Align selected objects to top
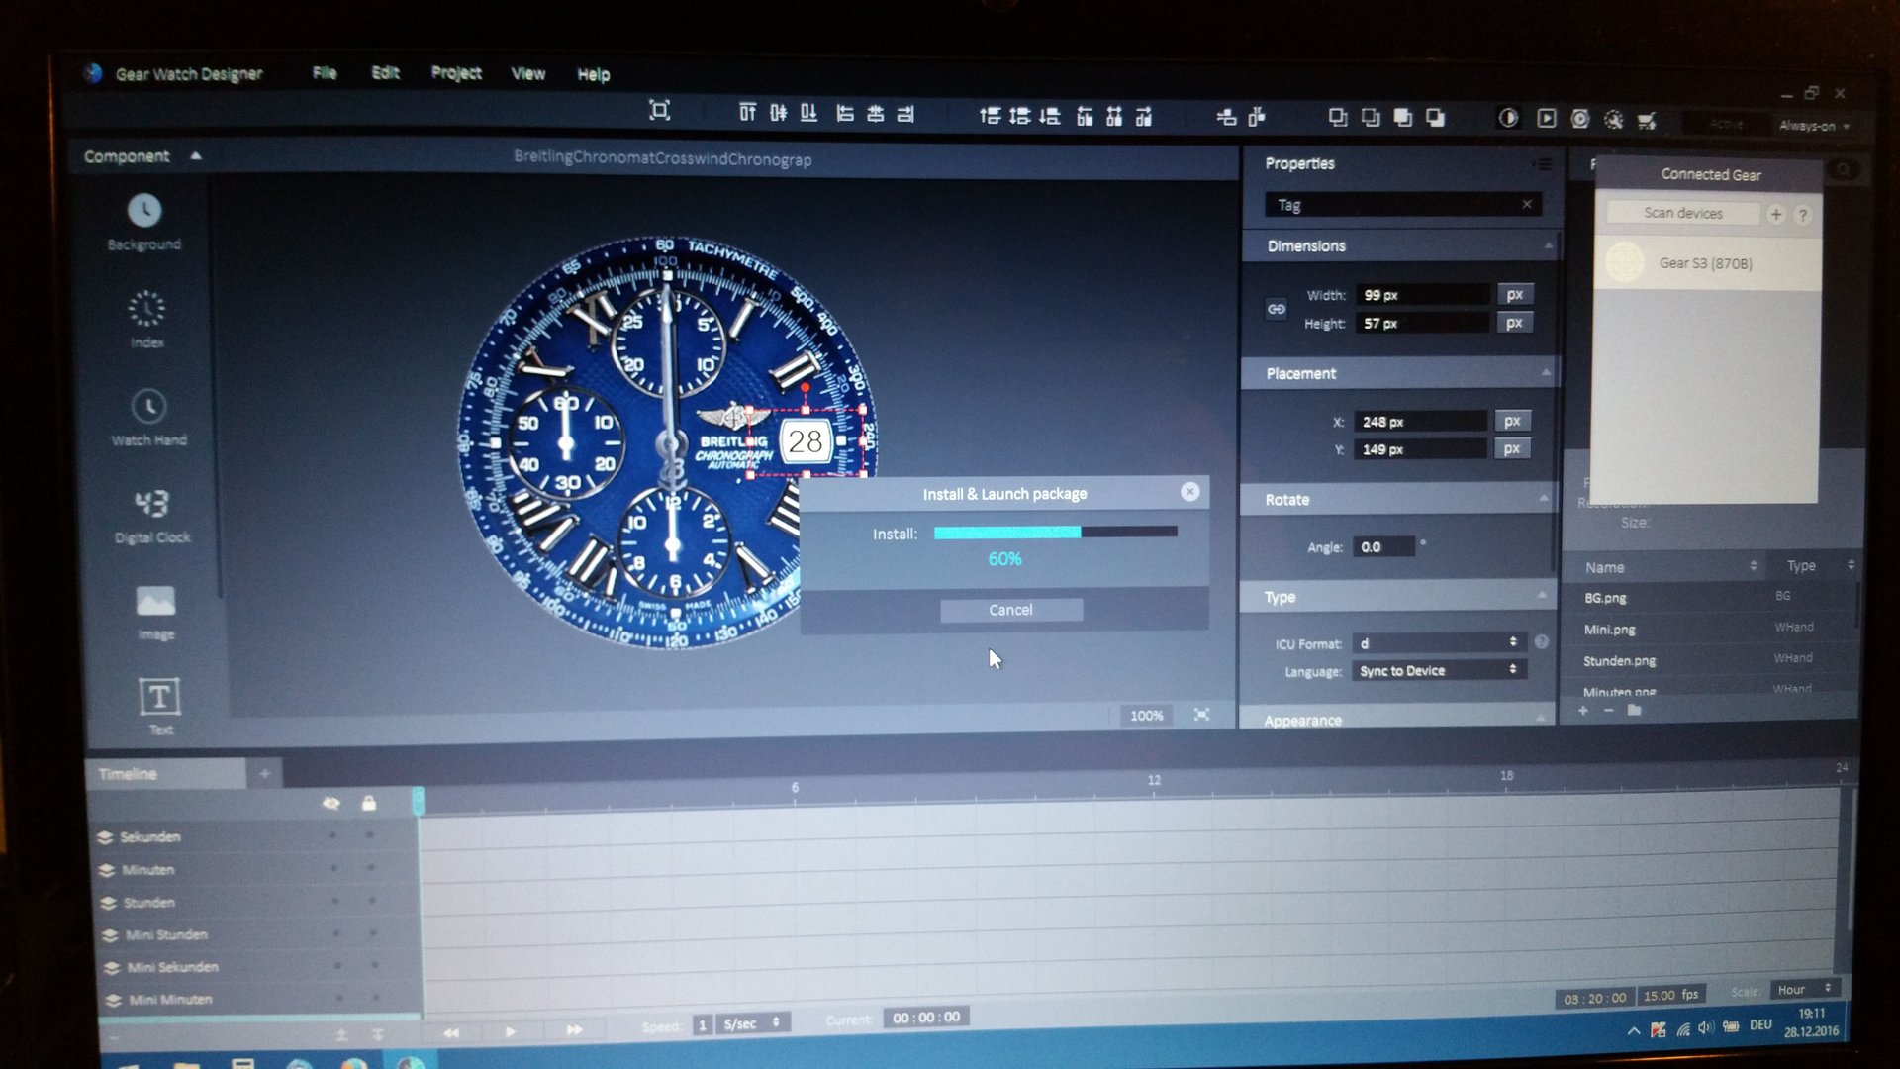Screen dimensions: 1900x1069 point(747,113)
